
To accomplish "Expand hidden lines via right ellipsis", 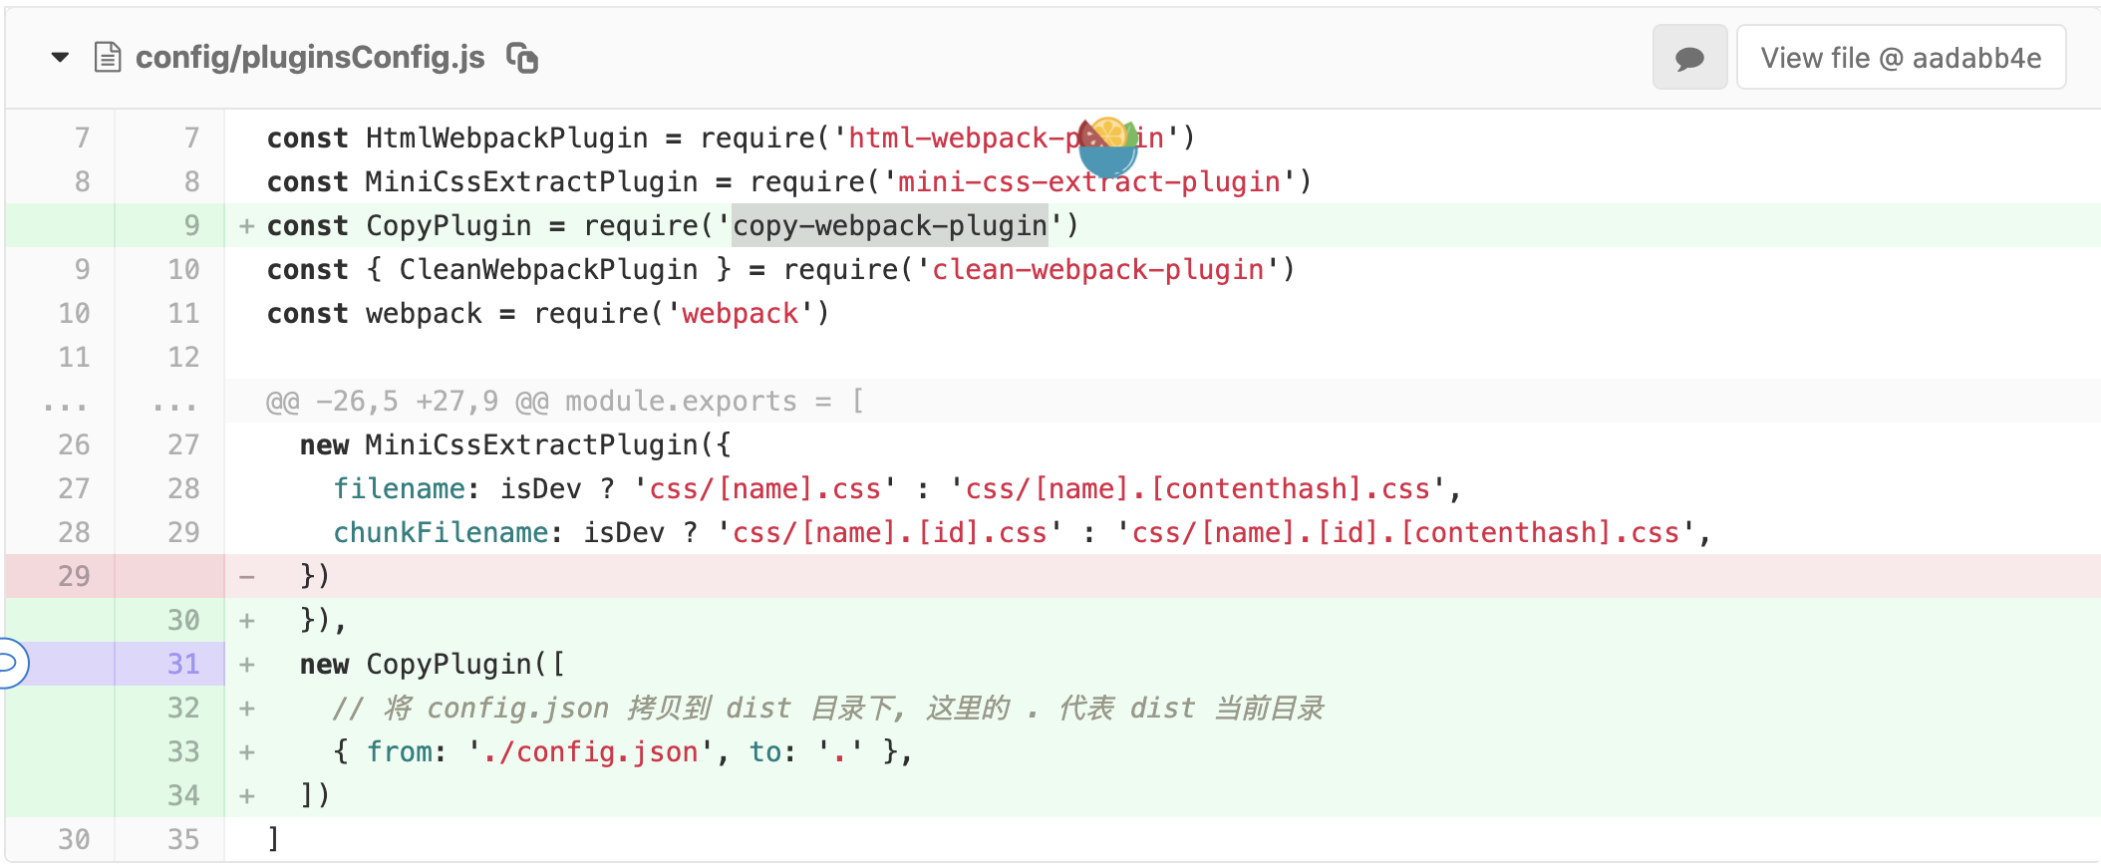I will tap(175, 402).
